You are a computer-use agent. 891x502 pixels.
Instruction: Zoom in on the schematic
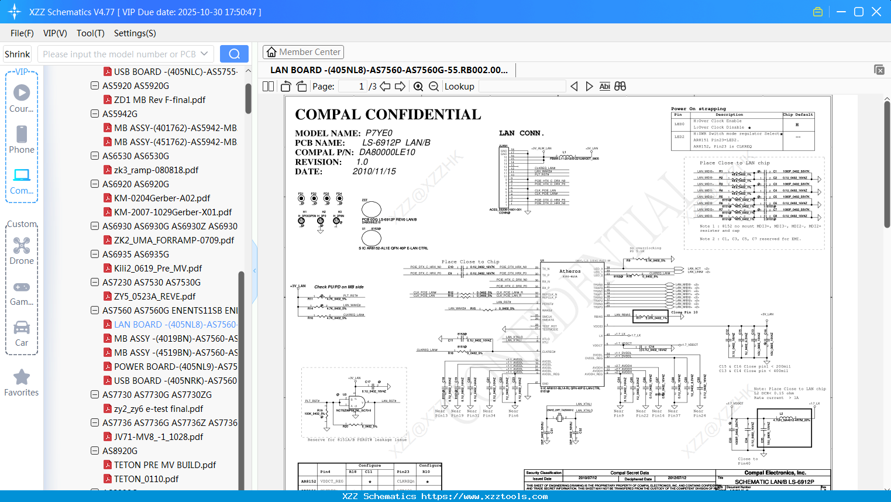pyautogui.click(x=418, y=86)
